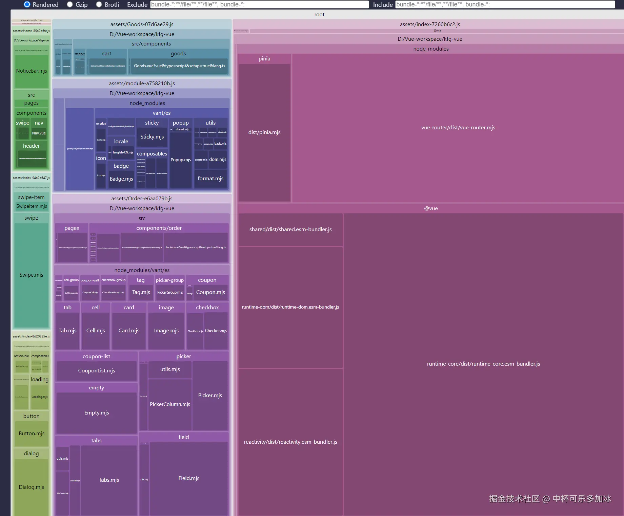The width and height of the screenshot is (624, 516).
Task: Select the assets/index-94a9d647.js bundle node
Action: [x=31, y=178]
